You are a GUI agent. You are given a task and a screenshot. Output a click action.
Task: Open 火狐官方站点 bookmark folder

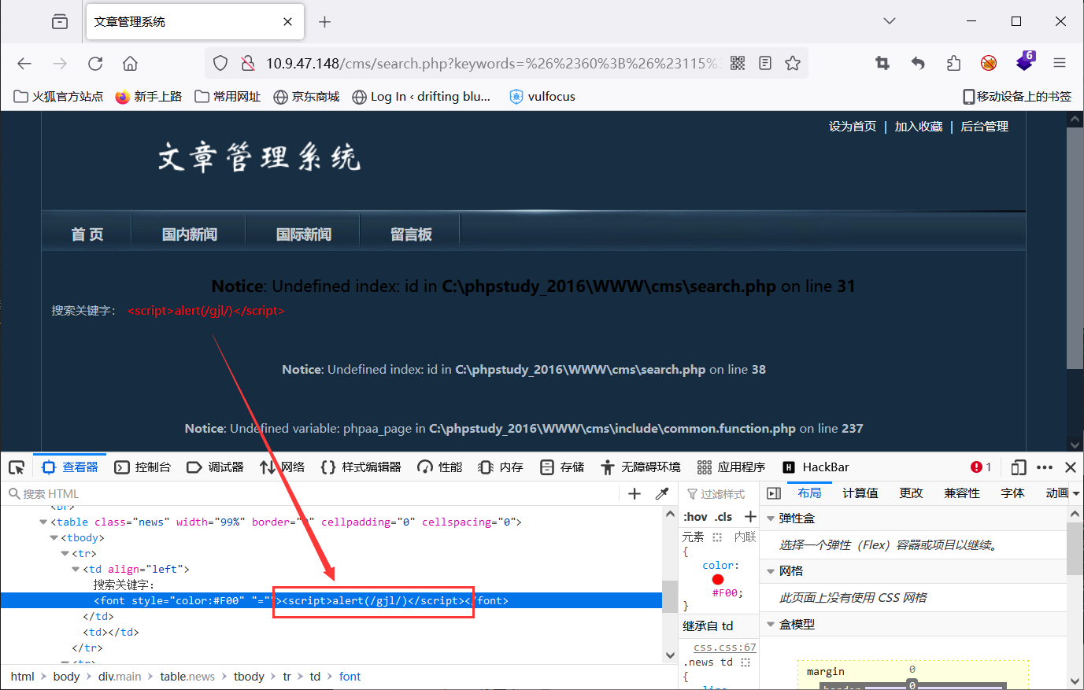(59, 97)
